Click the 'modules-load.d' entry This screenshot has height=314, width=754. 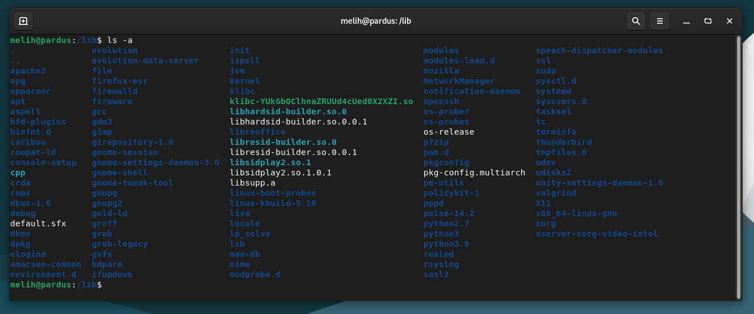pos(459,61)
